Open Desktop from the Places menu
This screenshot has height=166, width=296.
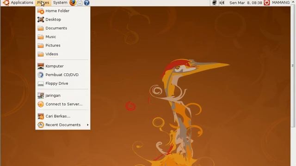[x=63, y=19]
